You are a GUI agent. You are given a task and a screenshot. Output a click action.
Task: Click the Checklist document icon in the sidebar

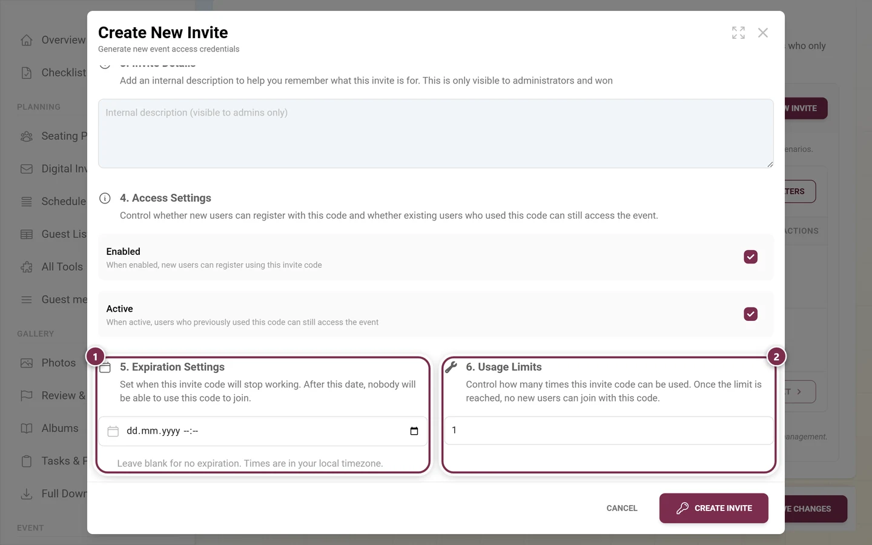point(27,73)
